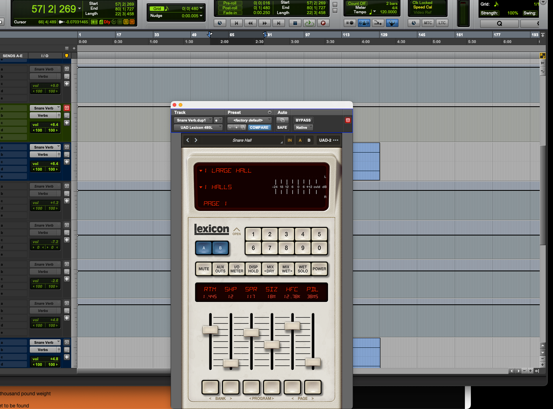Click the I / O column header
Image resolution: width=553 pixels, height=409 pixels.
(x=45, y=56)
